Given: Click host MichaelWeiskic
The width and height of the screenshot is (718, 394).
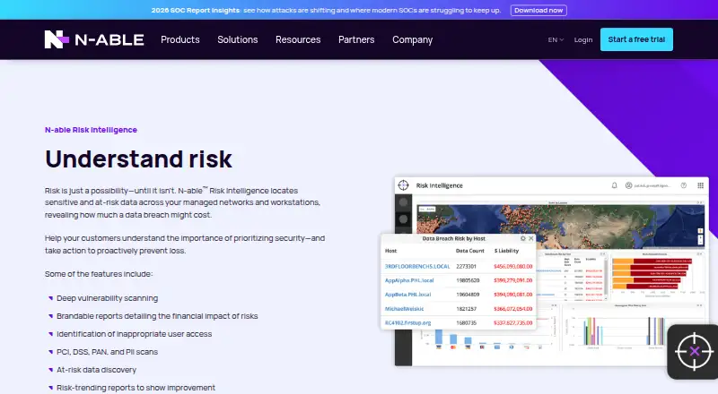Looking at the screenshot, I should point(405,309).
